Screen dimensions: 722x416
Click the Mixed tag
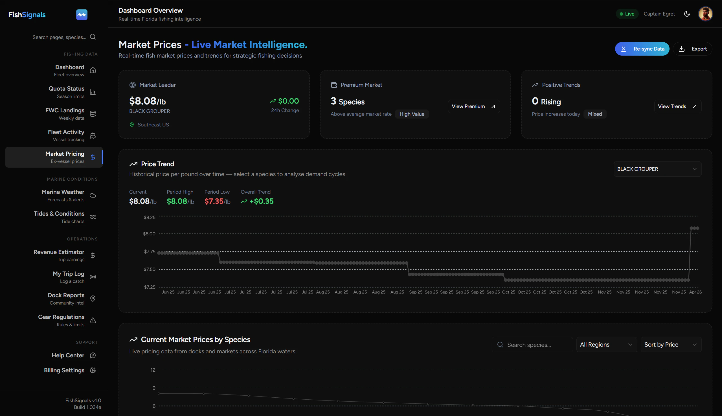click(x=595, y=114)
